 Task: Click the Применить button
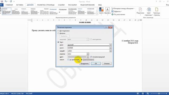84,64
